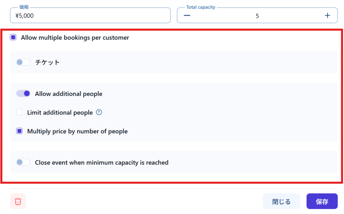The height and width of the screenshot is (214, 344).
Task: Check the Limit additional people checkbox
Action: click(19, 113)
